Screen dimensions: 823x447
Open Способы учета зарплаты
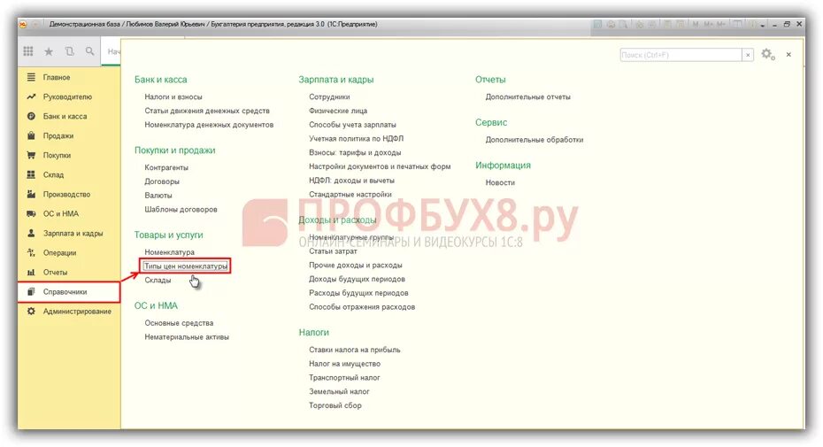(352, 125)
